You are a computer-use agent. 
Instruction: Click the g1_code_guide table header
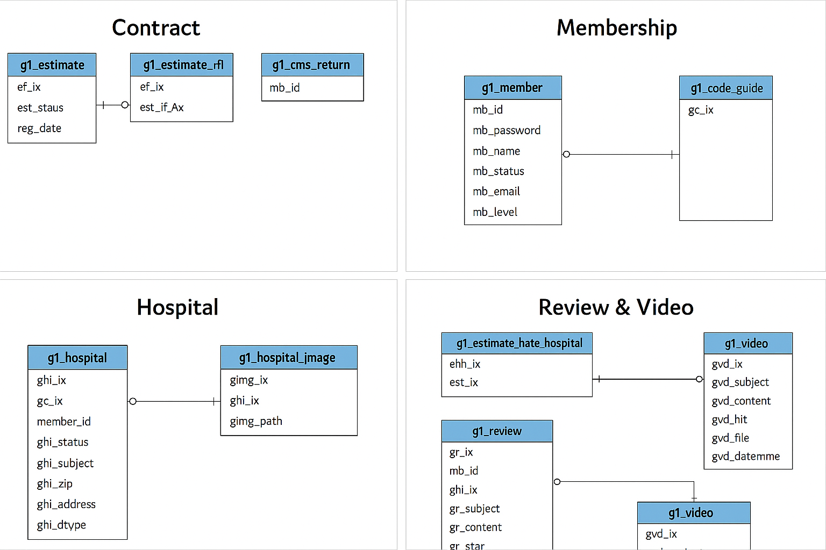tap(726, 88)
